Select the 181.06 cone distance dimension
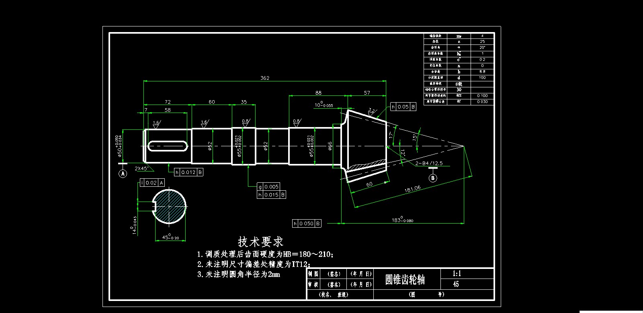Screen dimensions: 643x313 pyautogui.click(x=412, y=189)
